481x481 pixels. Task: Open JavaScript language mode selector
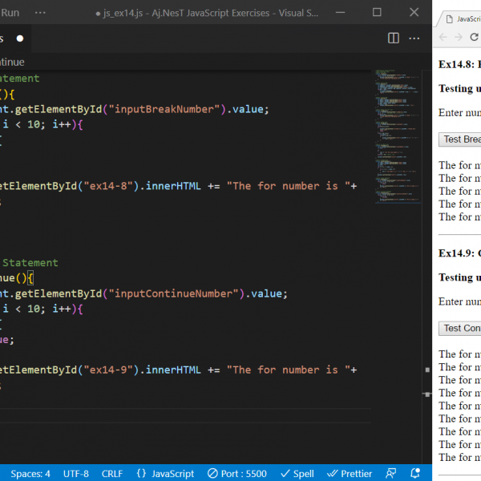165,473
